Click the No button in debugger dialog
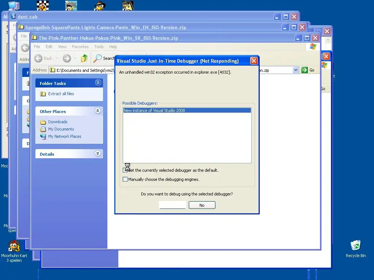Viewport: 374px width, 280px height. tap(202, 205)
